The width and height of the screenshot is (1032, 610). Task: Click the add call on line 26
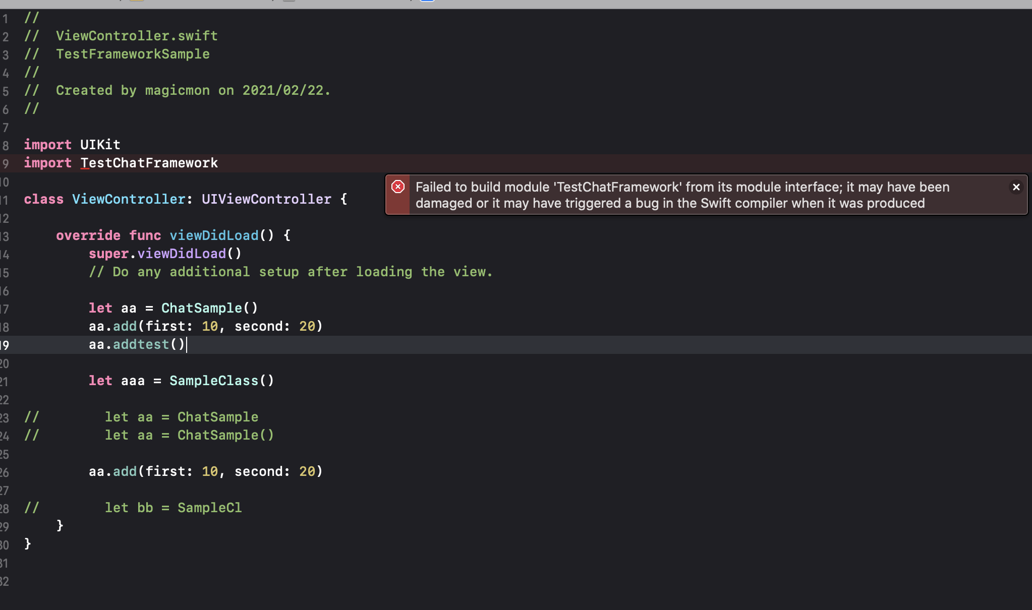click(125, 471)
